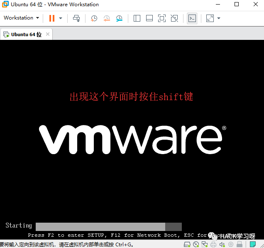Click the message log icon in status bar
The width and height of the screenshot is (264, 248).
pyautogui.click(x=253, y=244)
